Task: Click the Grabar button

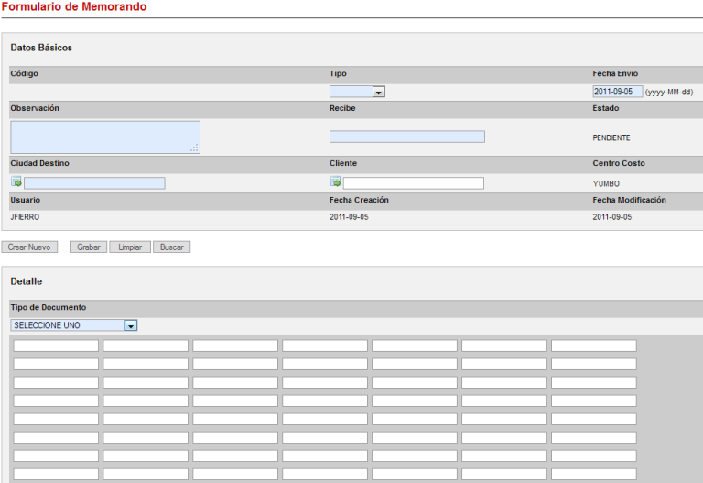Action: 89,247
